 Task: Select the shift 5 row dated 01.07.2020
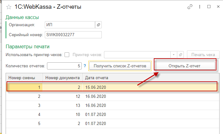click(x=112, y=123)
